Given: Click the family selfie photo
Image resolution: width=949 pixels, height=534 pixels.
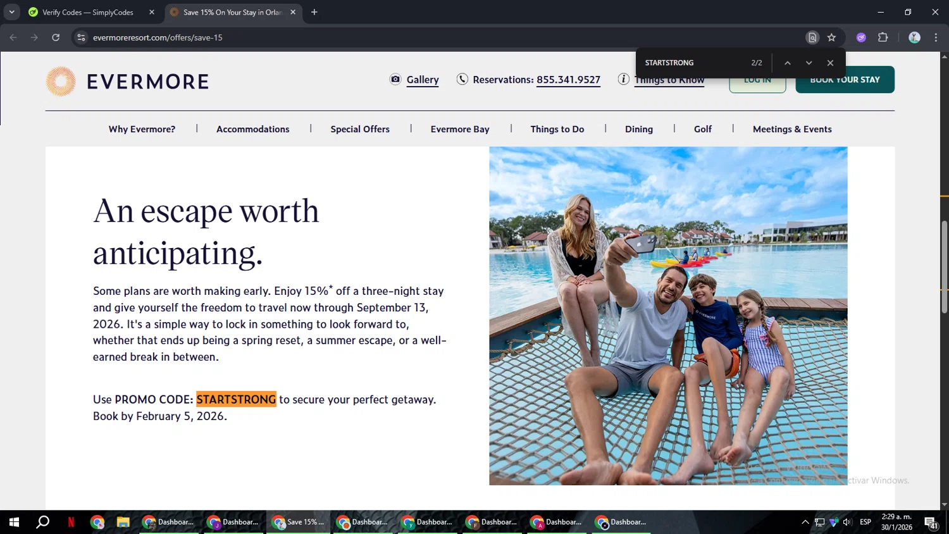Looking at the screenshot, I should pyautogui.click(x=668, y=316).
